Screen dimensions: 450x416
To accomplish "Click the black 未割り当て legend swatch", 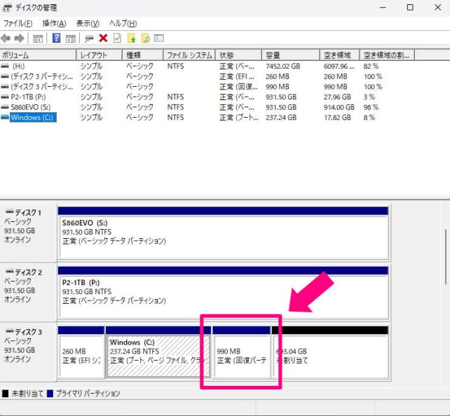I will (5, 394).
